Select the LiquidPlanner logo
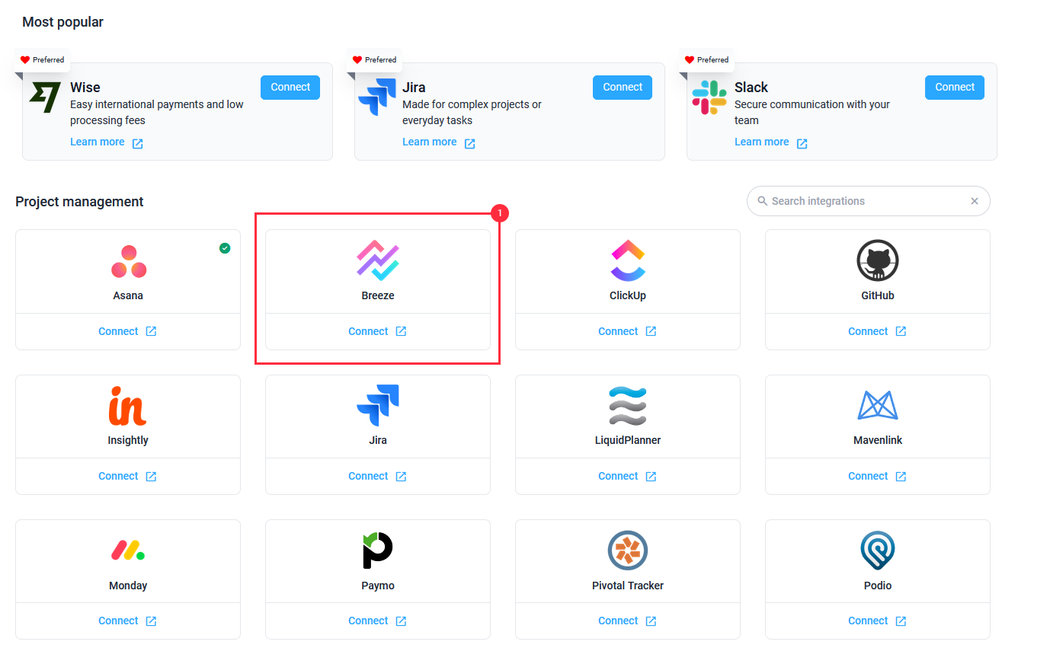The image size is (1050, 667). (628, 406)
